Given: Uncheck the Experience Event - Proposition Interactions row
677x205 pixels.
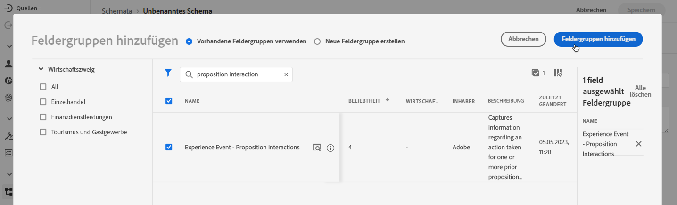Looking at the screenshot, I should 169,147.
